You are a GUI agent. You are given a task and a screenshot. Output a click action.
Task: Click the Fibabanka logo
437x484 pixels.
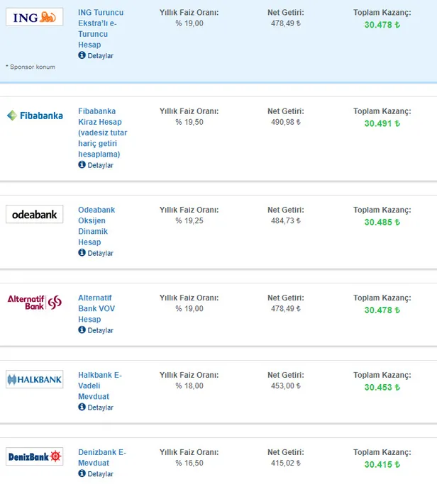[x=34, y=116]
